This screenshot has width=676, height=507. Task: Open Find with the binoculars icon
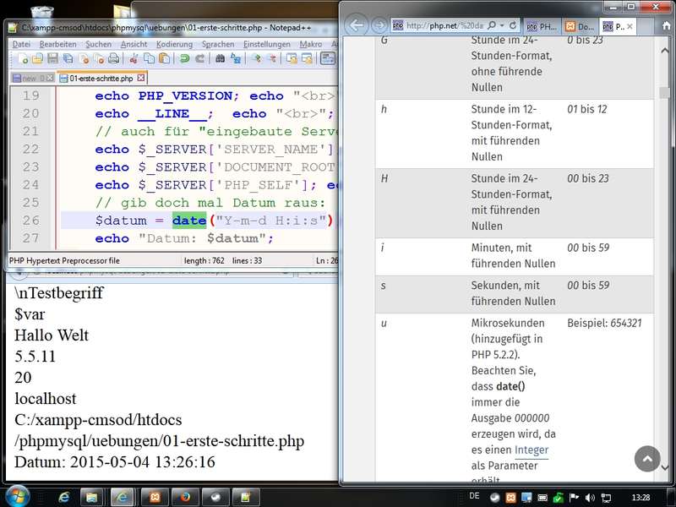coord(221,58)
